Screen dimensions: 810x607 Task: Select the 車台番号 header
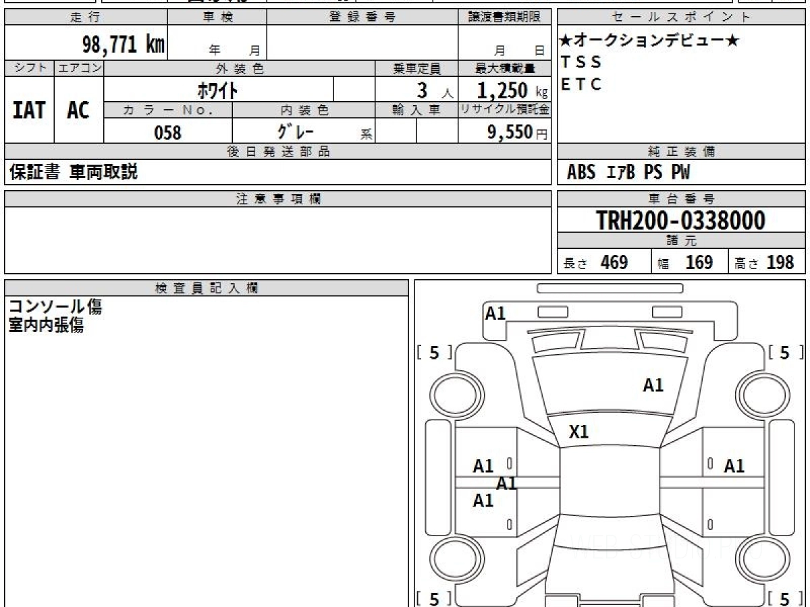682,199
